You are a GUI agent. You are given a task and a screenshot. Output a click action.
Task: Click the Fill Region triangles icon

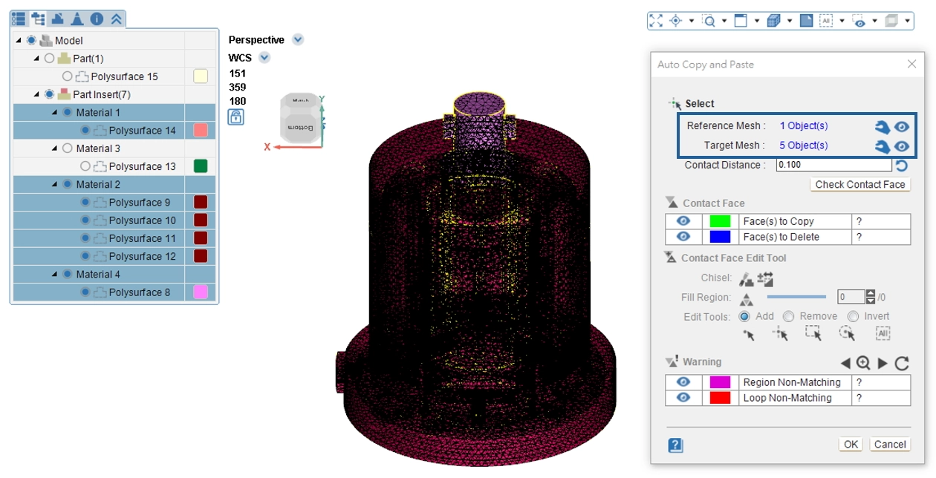[x=746, y=298]
